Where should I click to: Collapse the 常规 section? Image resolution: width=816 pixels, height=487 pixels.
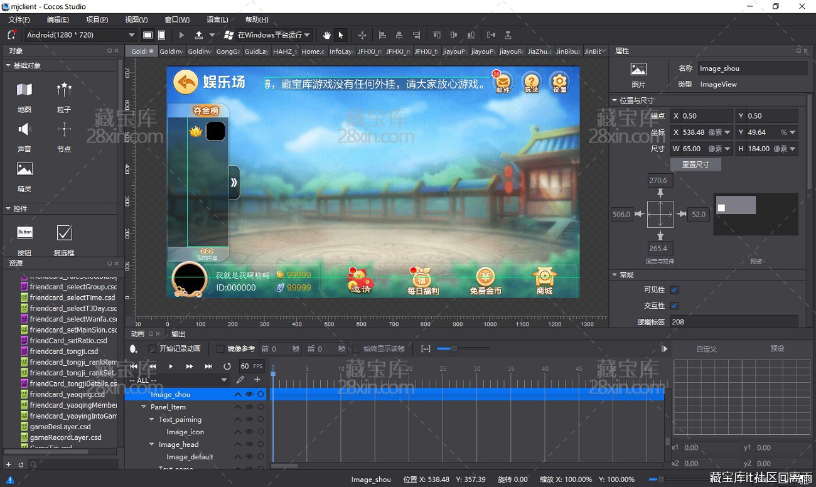click(615, 275)
